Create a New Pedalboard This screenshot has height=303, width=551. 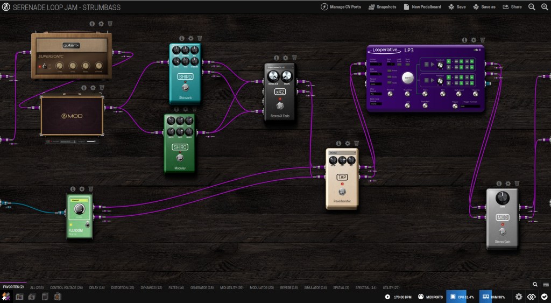[x=422, y=6]
